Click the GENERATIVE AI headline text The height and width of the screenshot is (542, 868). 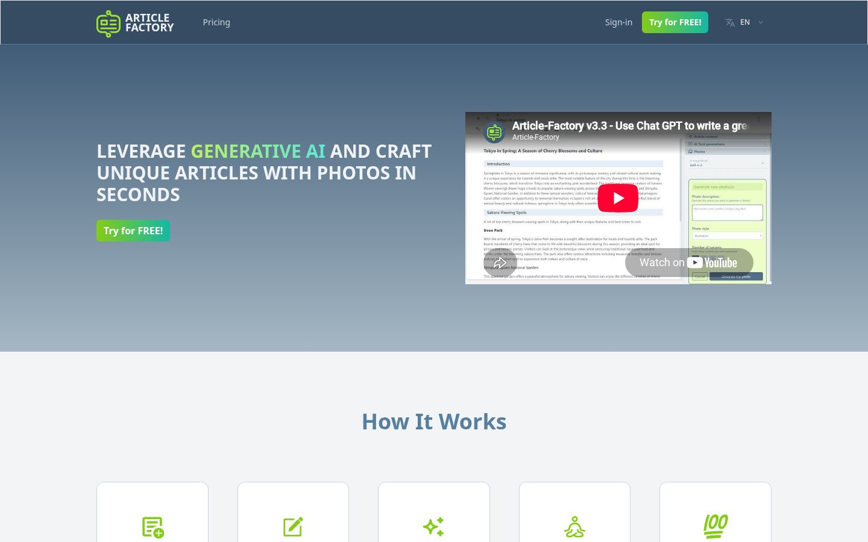point(258,151)
